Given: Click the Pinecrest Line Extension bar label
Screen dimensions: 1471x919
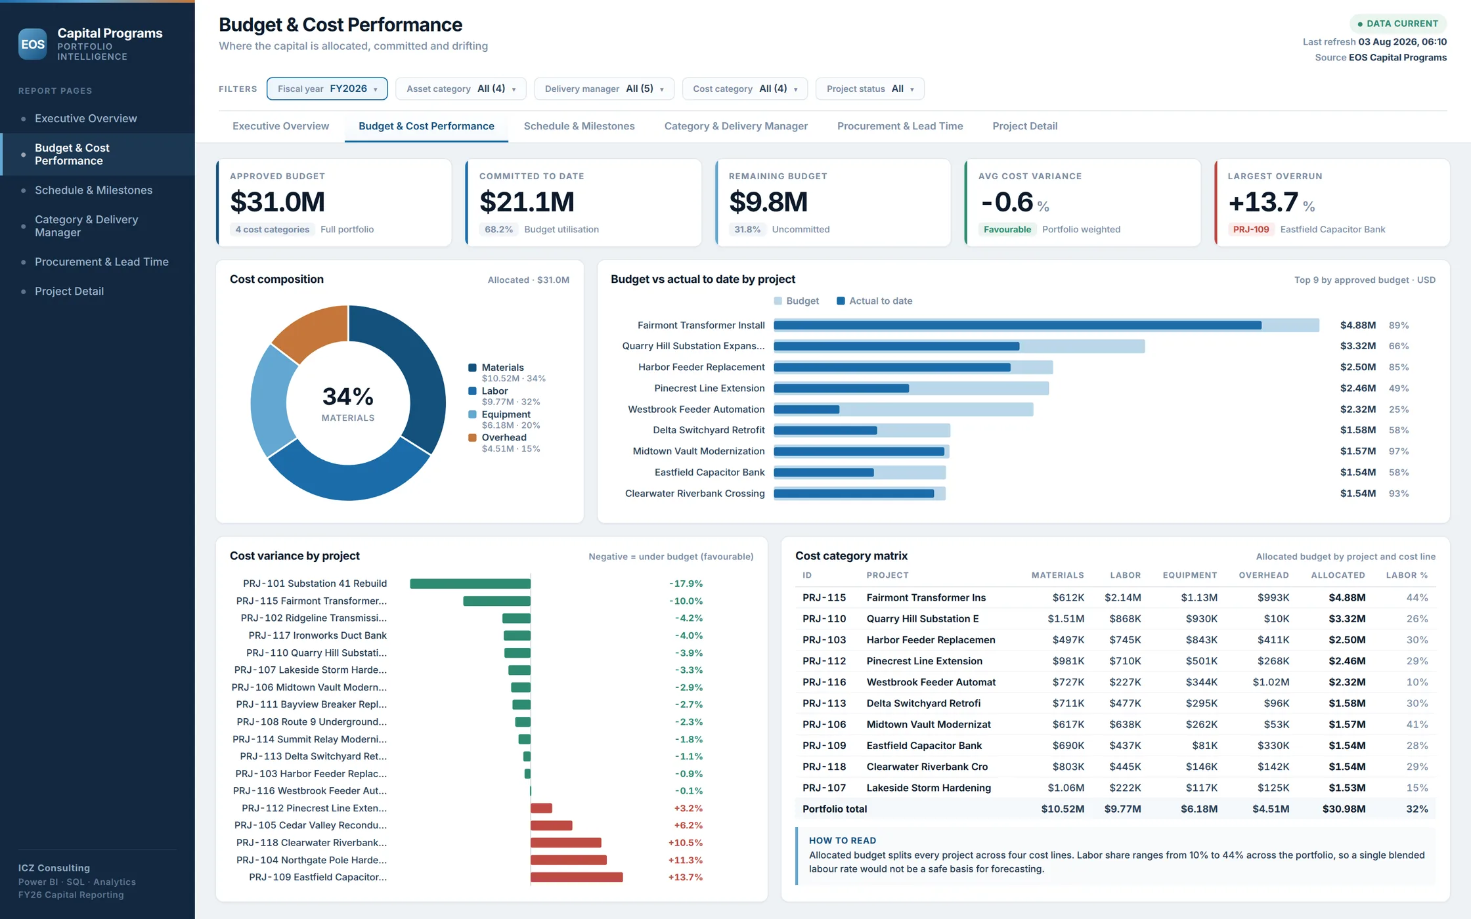Looking at the screenshot, I should click(x=709, y=389).
